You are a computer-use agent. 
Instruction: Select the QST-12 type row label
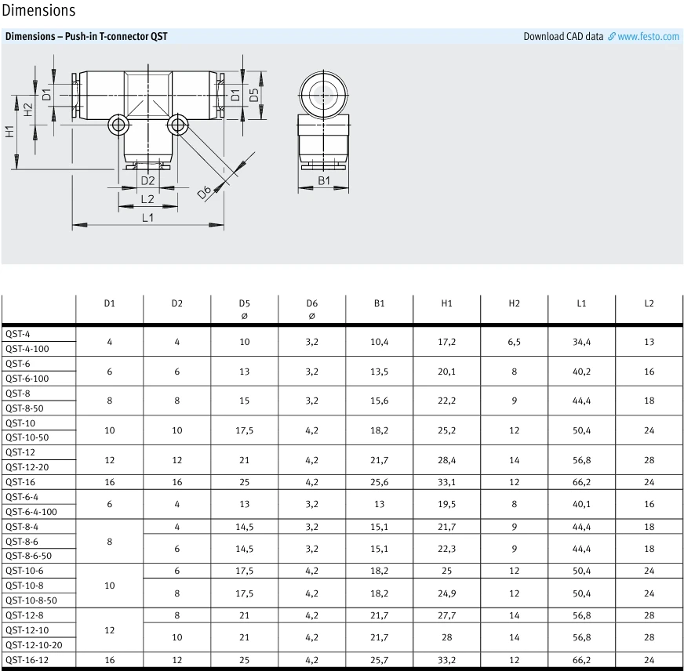(x=20, y=452)
